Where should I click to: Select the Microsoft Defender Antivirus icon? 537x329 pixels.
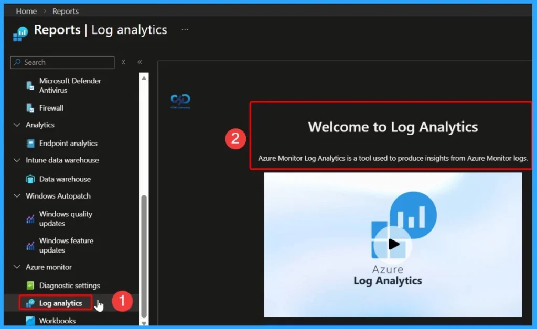point(30,85)
